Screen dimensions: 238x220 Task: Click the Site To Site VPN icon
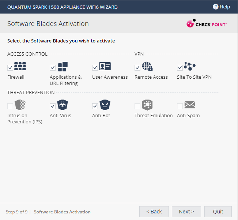[190, 67]
